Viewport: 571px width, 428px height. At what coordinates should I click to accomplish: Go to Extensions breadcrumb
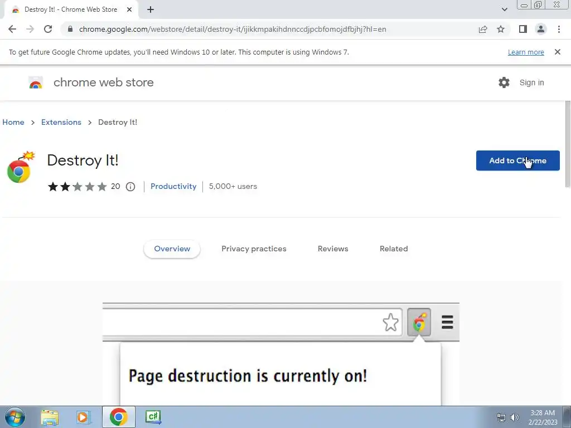point(61,122)
